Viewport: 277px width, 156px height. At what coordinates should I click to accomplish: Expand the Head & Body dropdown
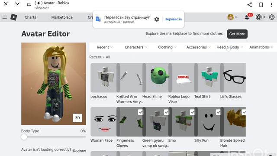point(230,47)
